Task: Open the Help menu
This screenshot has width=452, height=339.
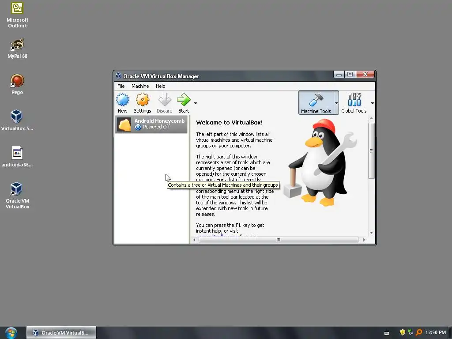Action: click(161, 86)
